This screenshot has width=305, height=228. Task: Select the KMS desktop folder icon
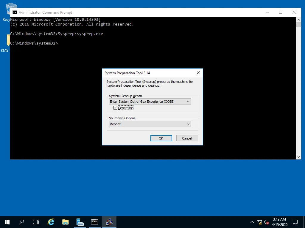(x=5, y=44)
